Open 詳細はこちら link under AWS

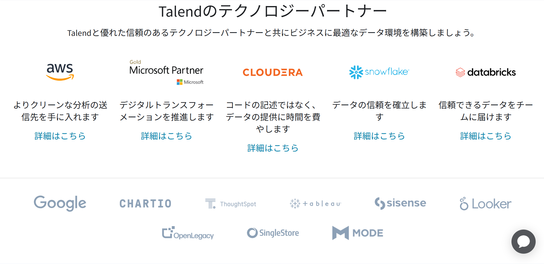click(60, 136)
